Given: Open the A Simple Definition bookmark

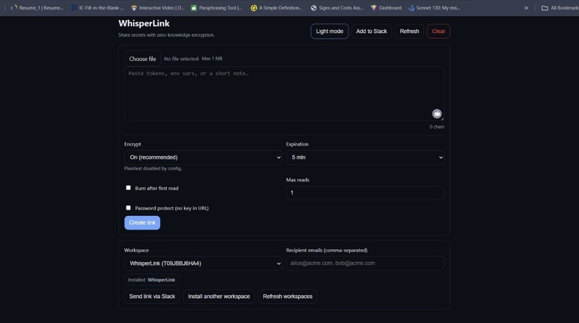Looking at the screenshot, I should click(276, 8).
